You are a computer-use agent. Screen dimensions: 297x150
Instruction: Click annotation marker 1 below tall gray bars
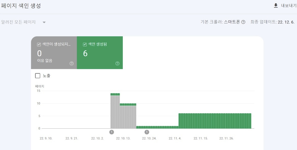[x=112, y=132]
